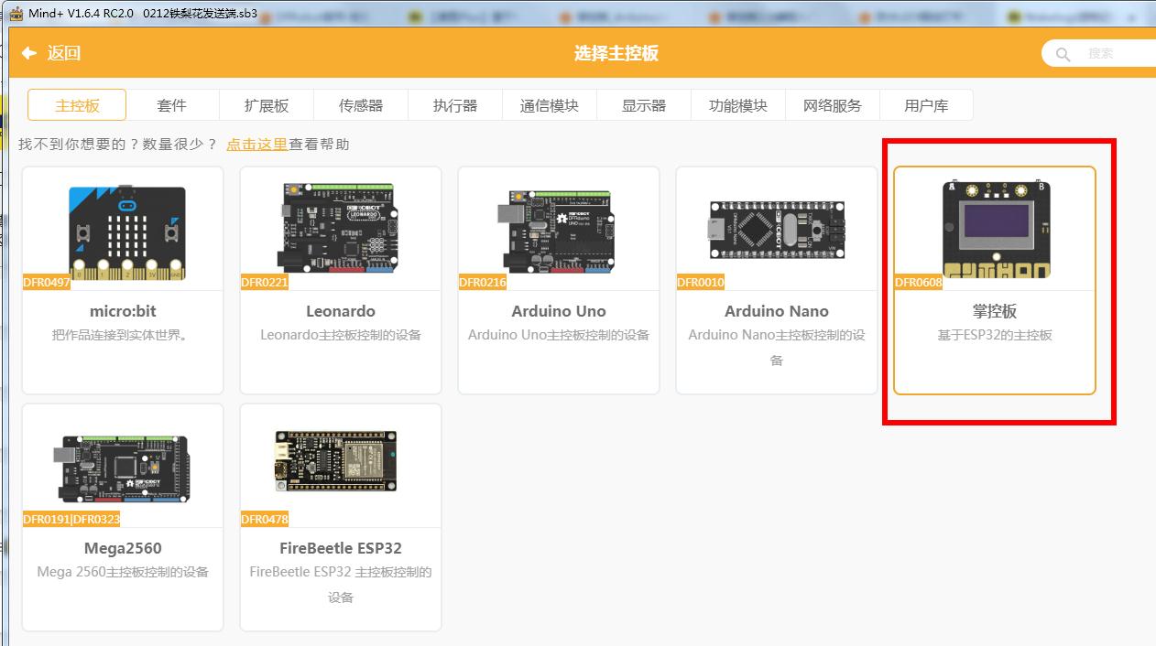Viewport: 1156px width, 646px height.
Task: Select the 用户库 tab
Action: click(926, 105)
